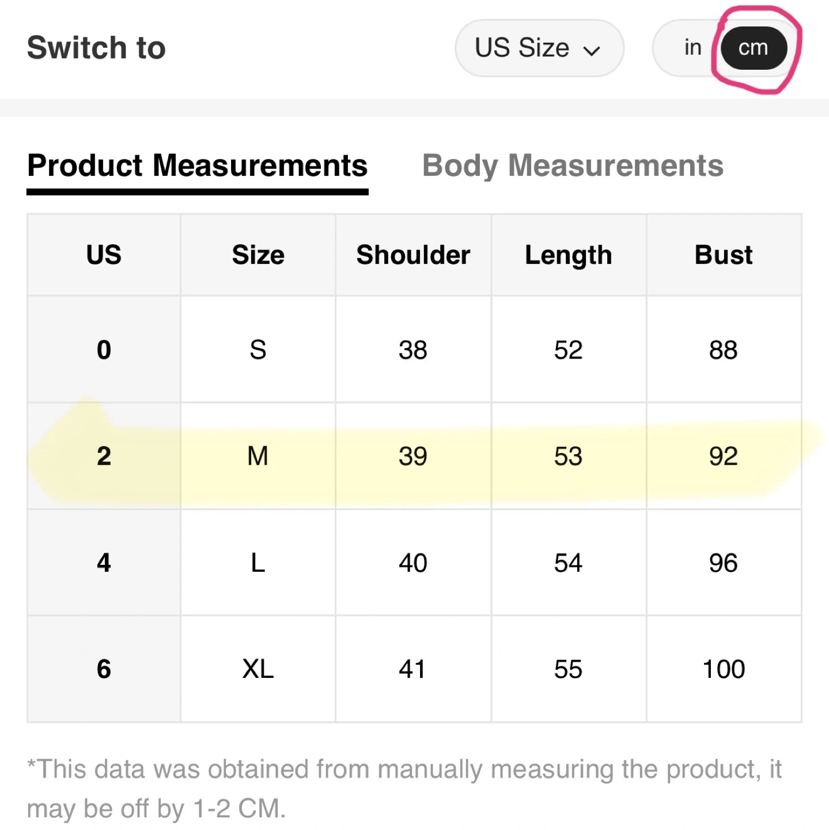Viewport: 829px width, 830px height.
Task: Select the US size 6 row
Action: 104,669
